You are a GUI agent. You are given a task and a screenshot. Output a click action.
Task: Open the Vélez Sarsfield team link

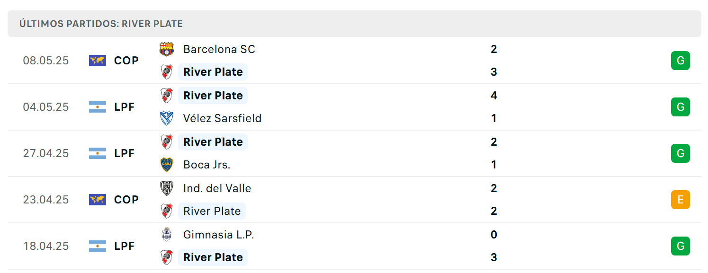click(223, 118)
